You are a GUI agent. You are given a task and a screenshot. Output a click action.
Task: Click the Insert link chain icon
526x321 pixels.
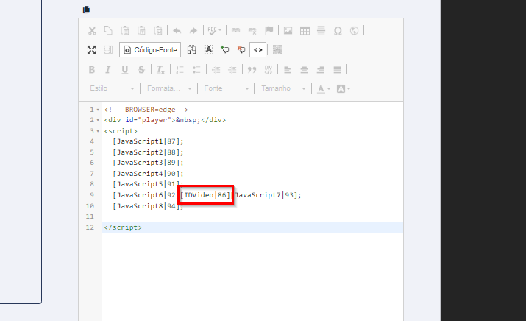[x=236, y=31]
